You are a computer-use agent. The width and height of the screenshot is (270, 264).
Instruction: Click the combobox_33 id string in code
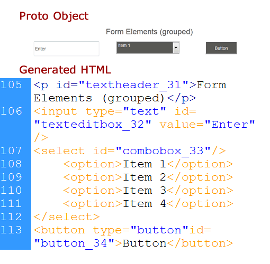(163, 151)
